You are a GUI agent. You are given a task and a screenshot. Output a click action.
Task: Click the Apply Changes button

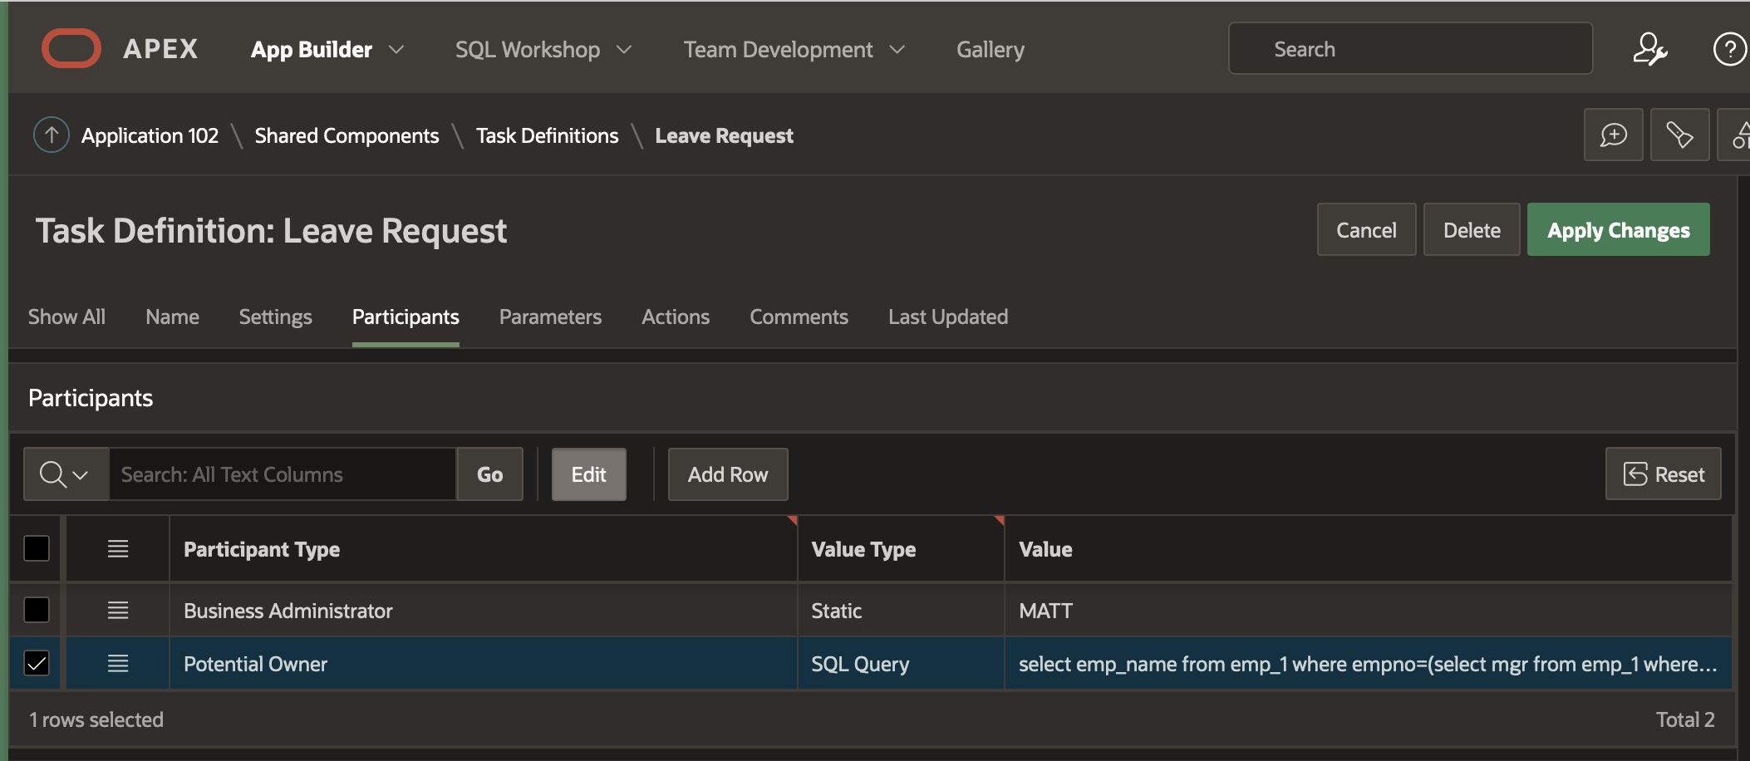click(1617, 230)
